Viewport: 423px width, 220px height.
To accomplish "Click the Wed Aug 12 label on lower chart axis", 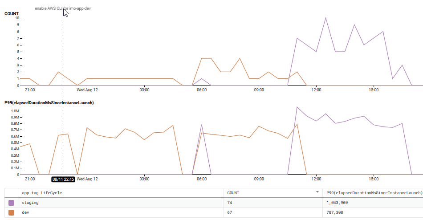I will click(87, 179).
